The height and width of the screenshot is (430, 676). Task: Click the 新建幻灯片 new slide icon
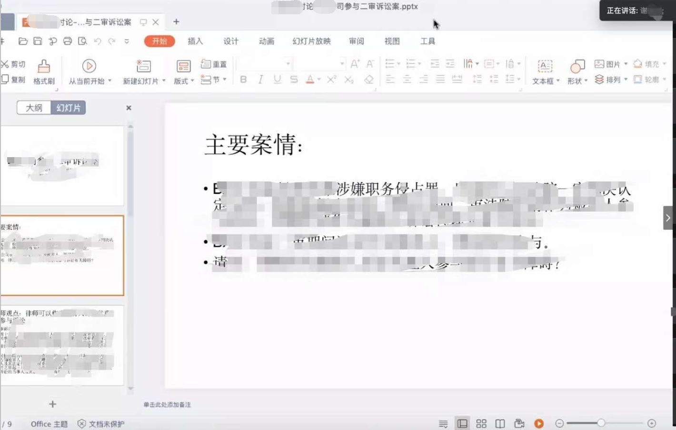pos(143,66)
